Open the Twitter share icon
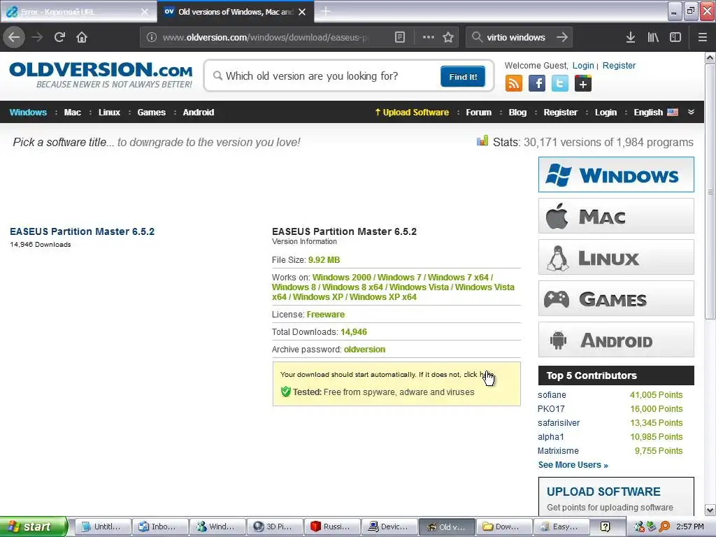 (x=560, y=84)
